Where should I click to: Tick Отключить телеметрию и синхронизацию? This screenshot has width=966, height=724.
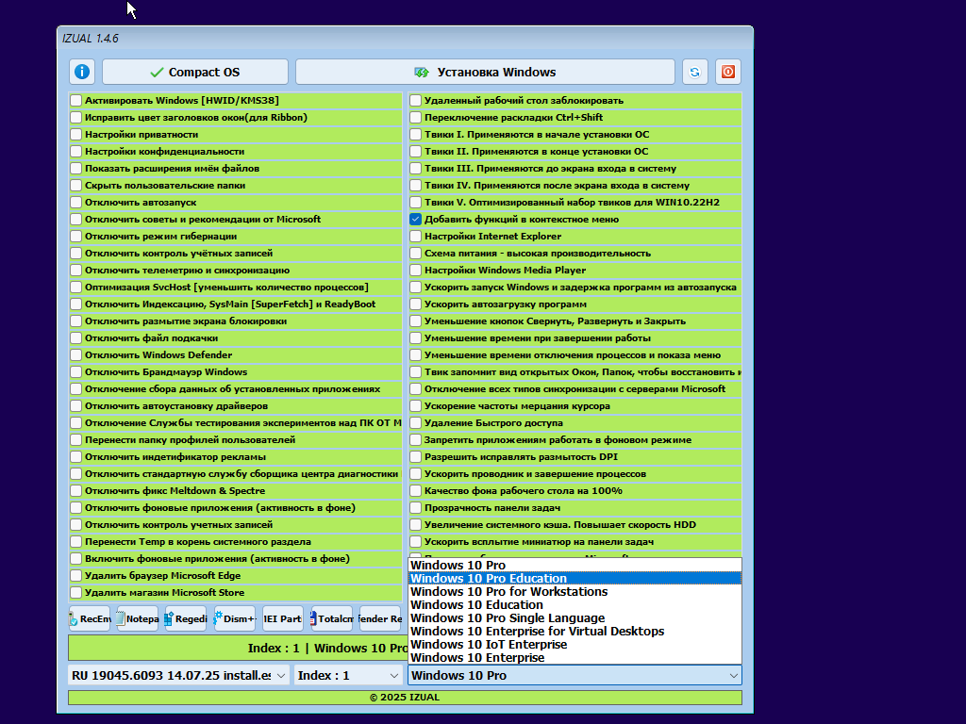pos(75,270)
